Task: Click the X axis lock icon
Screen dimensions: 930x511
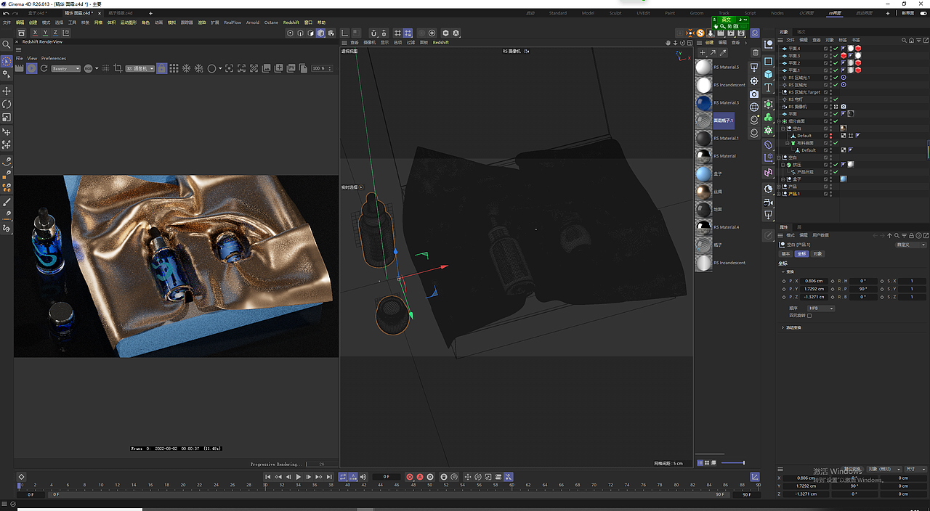Action: point(34,33)
